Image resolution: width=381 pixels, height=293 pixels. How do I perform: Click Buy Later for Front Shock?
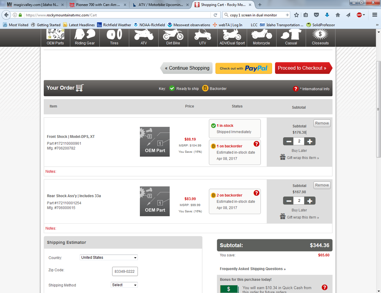(299, 151)
